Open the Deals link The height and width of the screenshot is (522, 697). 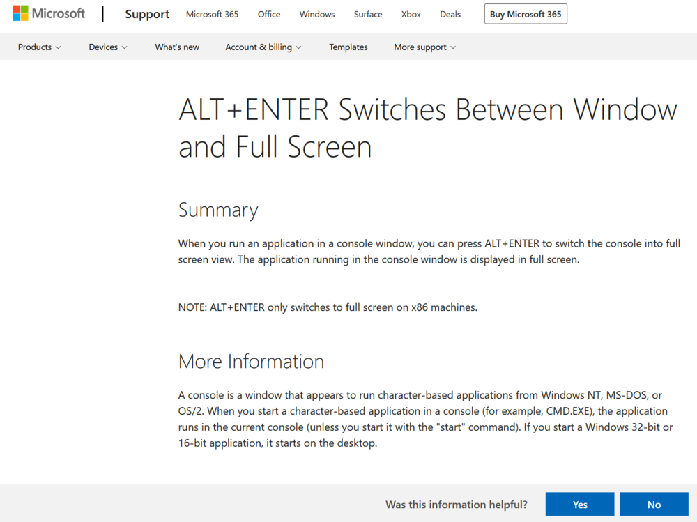pos(450,14)
